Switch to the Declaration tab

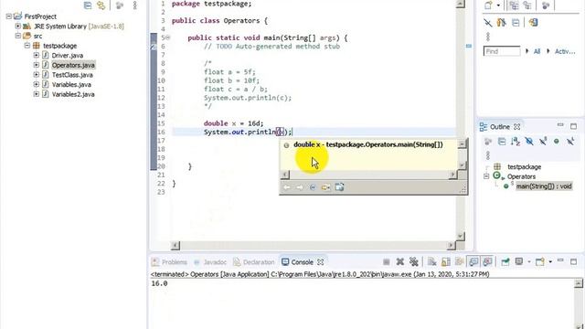254,262
